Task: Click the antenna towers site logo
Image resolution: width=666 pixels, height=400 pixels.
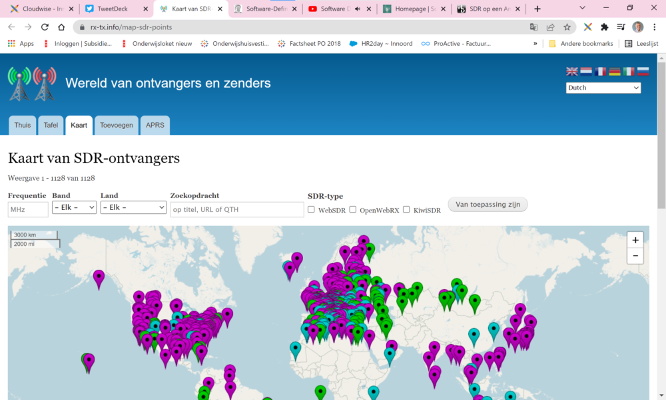Action: click(x=32, y=84)
